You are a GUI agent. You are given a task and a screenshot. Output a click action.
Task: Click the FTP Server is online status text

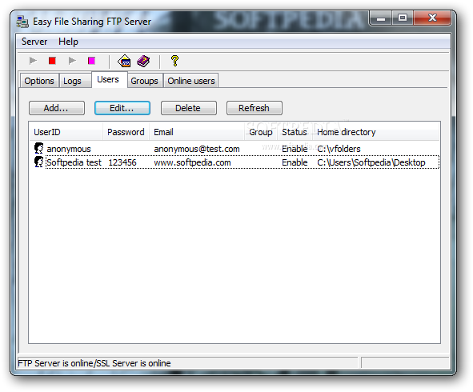tap(94, 363)
